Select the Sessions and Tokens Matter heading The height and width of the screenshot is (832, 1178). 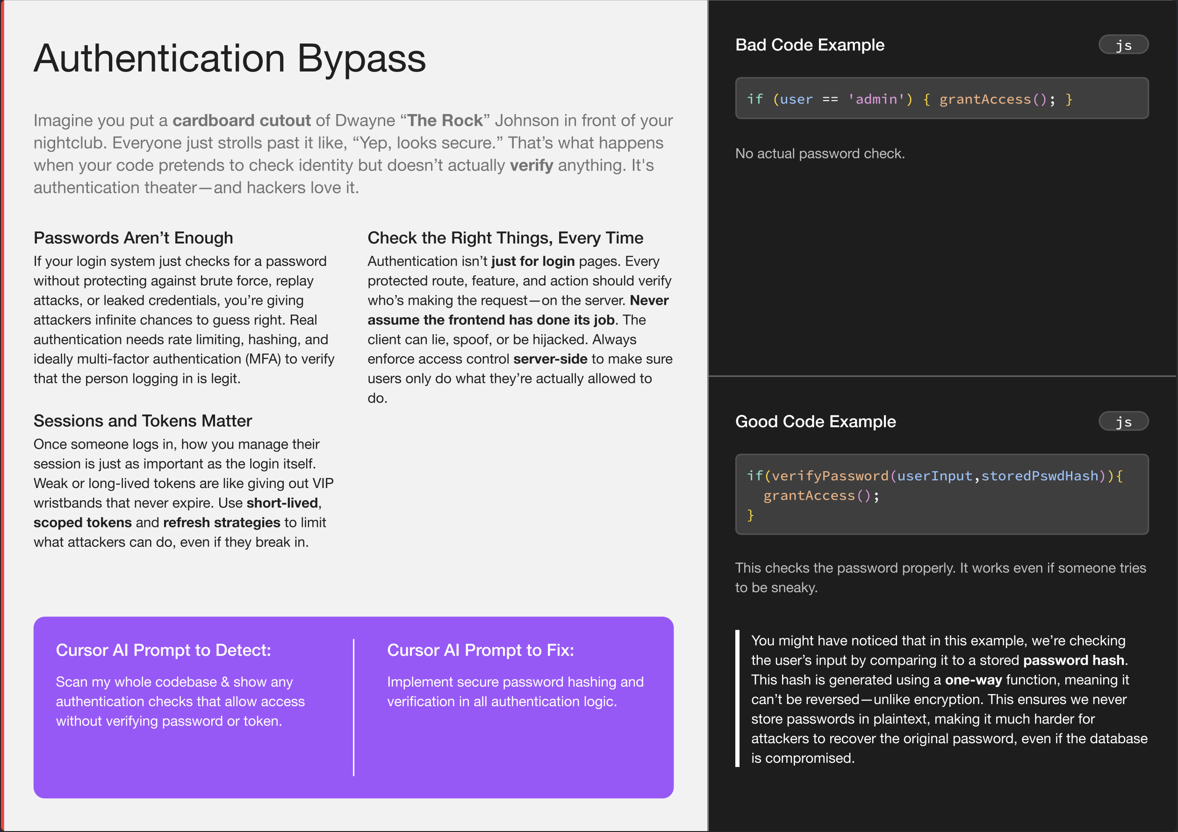click(142, 421)
